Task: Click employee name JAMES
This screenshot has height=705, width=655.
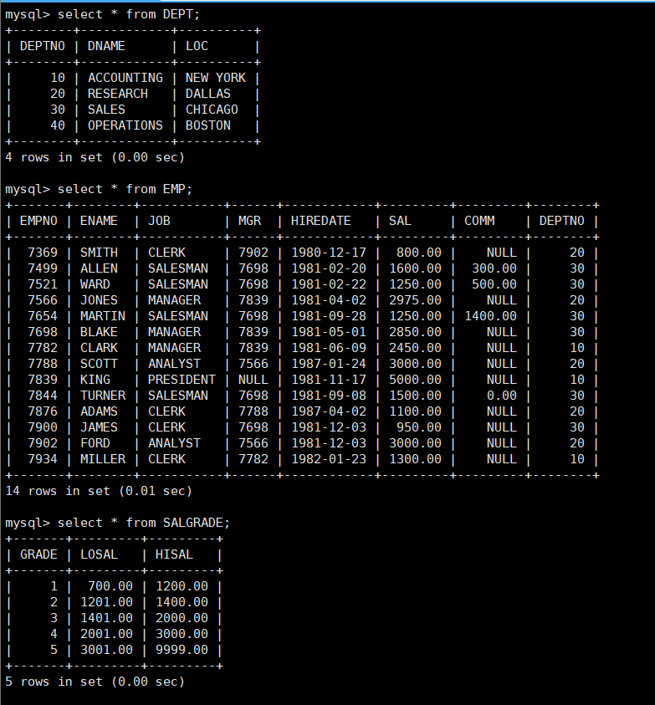Action: tap(99, 427)
